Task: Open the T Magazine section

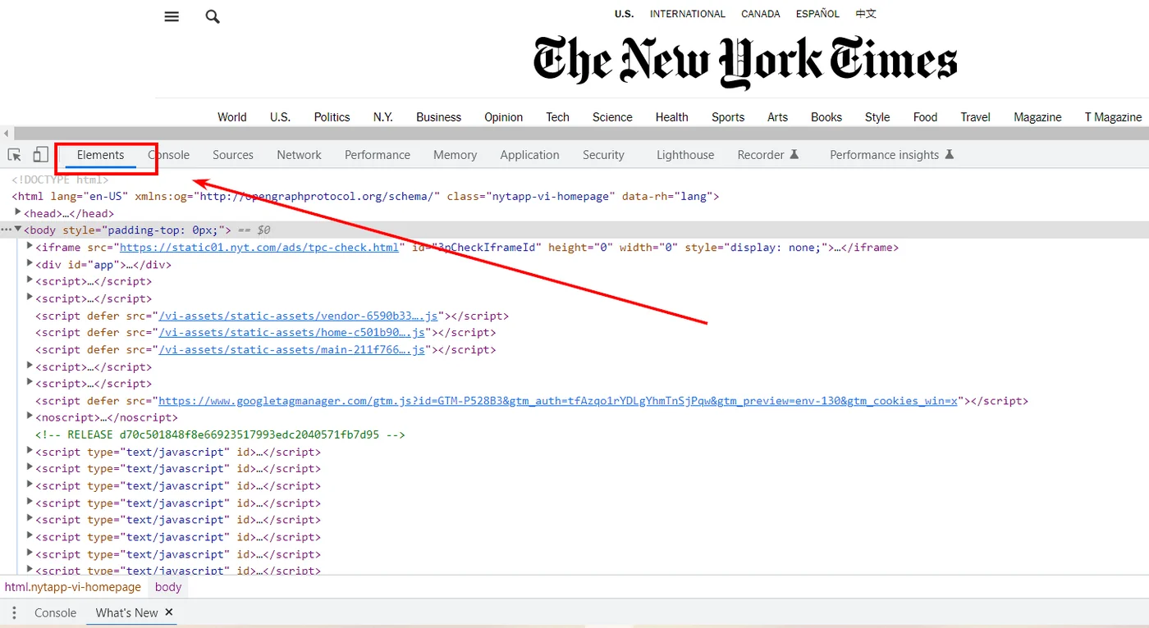Action: pyautogui.click(x=1113, y=117)
